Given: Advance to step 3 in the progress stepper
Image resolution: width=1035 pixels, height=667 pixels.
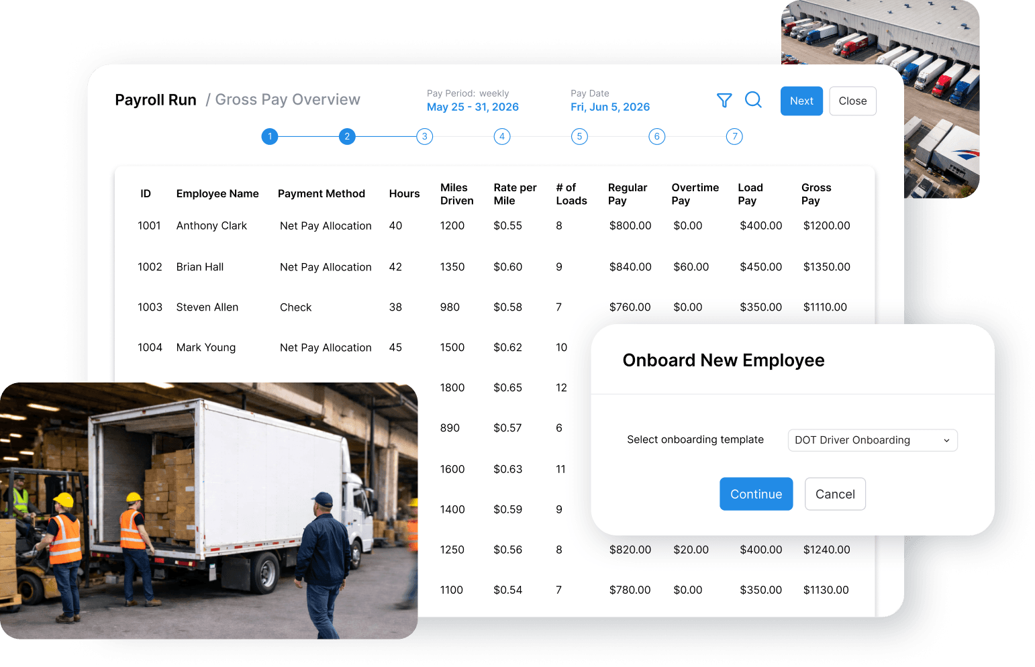Looking at the screenshot, I should 424,136.
